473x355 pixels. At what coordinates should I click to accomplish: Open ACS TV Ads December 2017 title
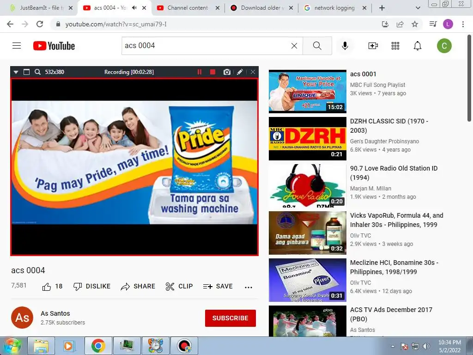[391, 314]
